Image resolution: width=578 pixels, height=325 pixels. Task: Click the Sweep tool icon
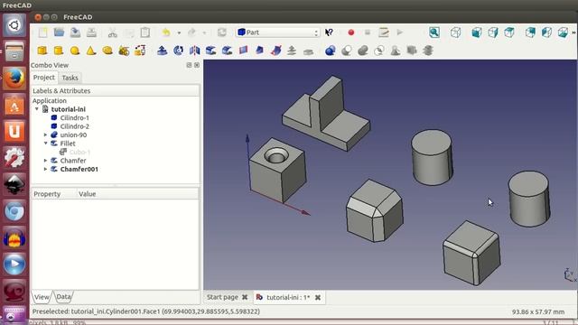click(275, 51)
